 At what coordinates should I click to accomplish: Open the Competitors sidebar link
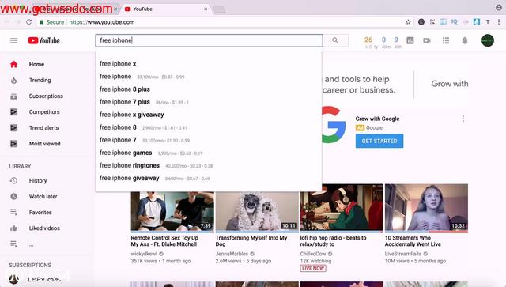point(44,111)
